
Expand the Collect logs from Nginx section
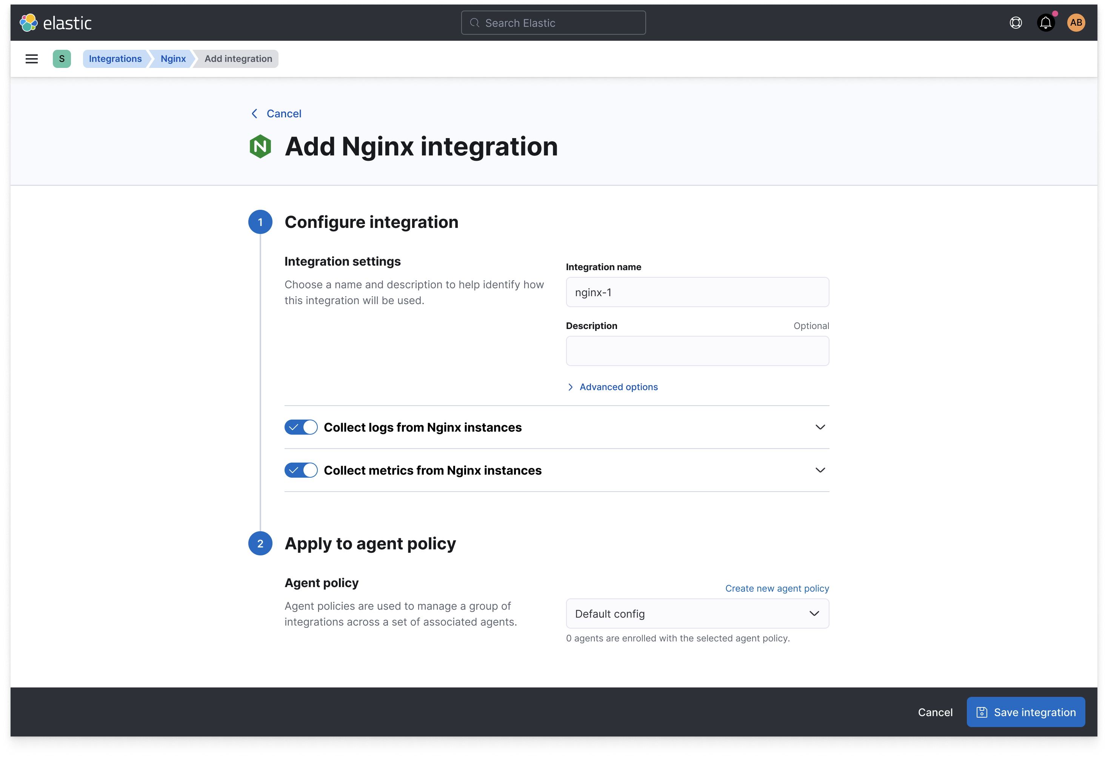point(820,427)
